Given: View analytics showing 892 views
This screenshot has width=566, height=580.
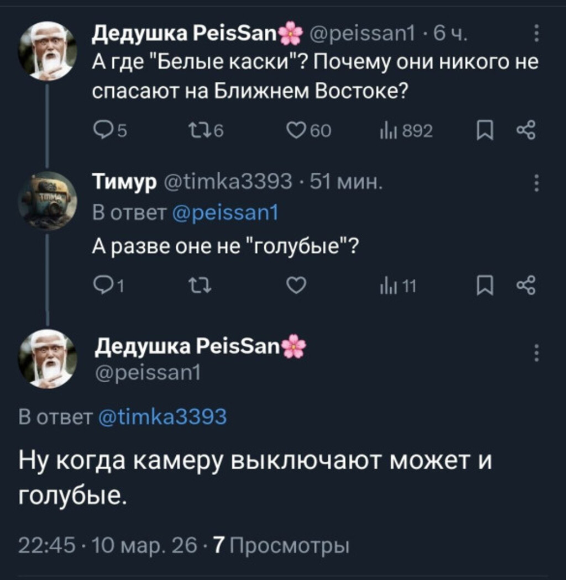Looking at the screenshot, I should [387, 131].
